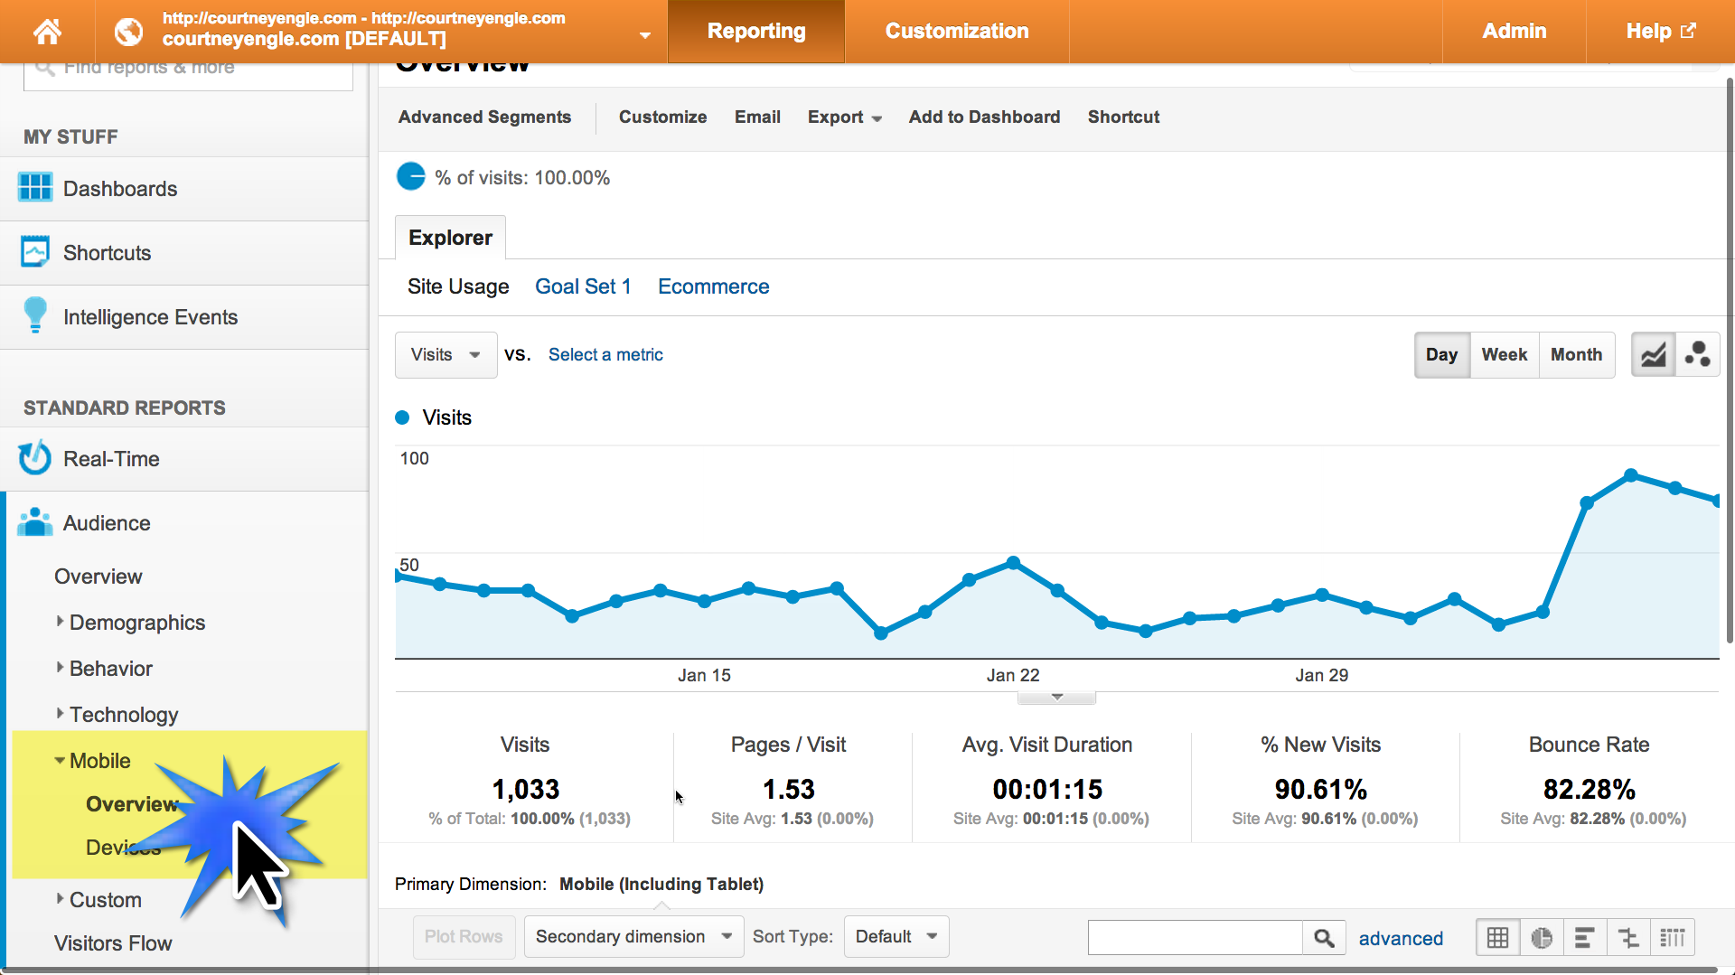This screenshot has height=975, width=1735.
Task: Select the comparison view icon
Action: tap(1628, 938)
